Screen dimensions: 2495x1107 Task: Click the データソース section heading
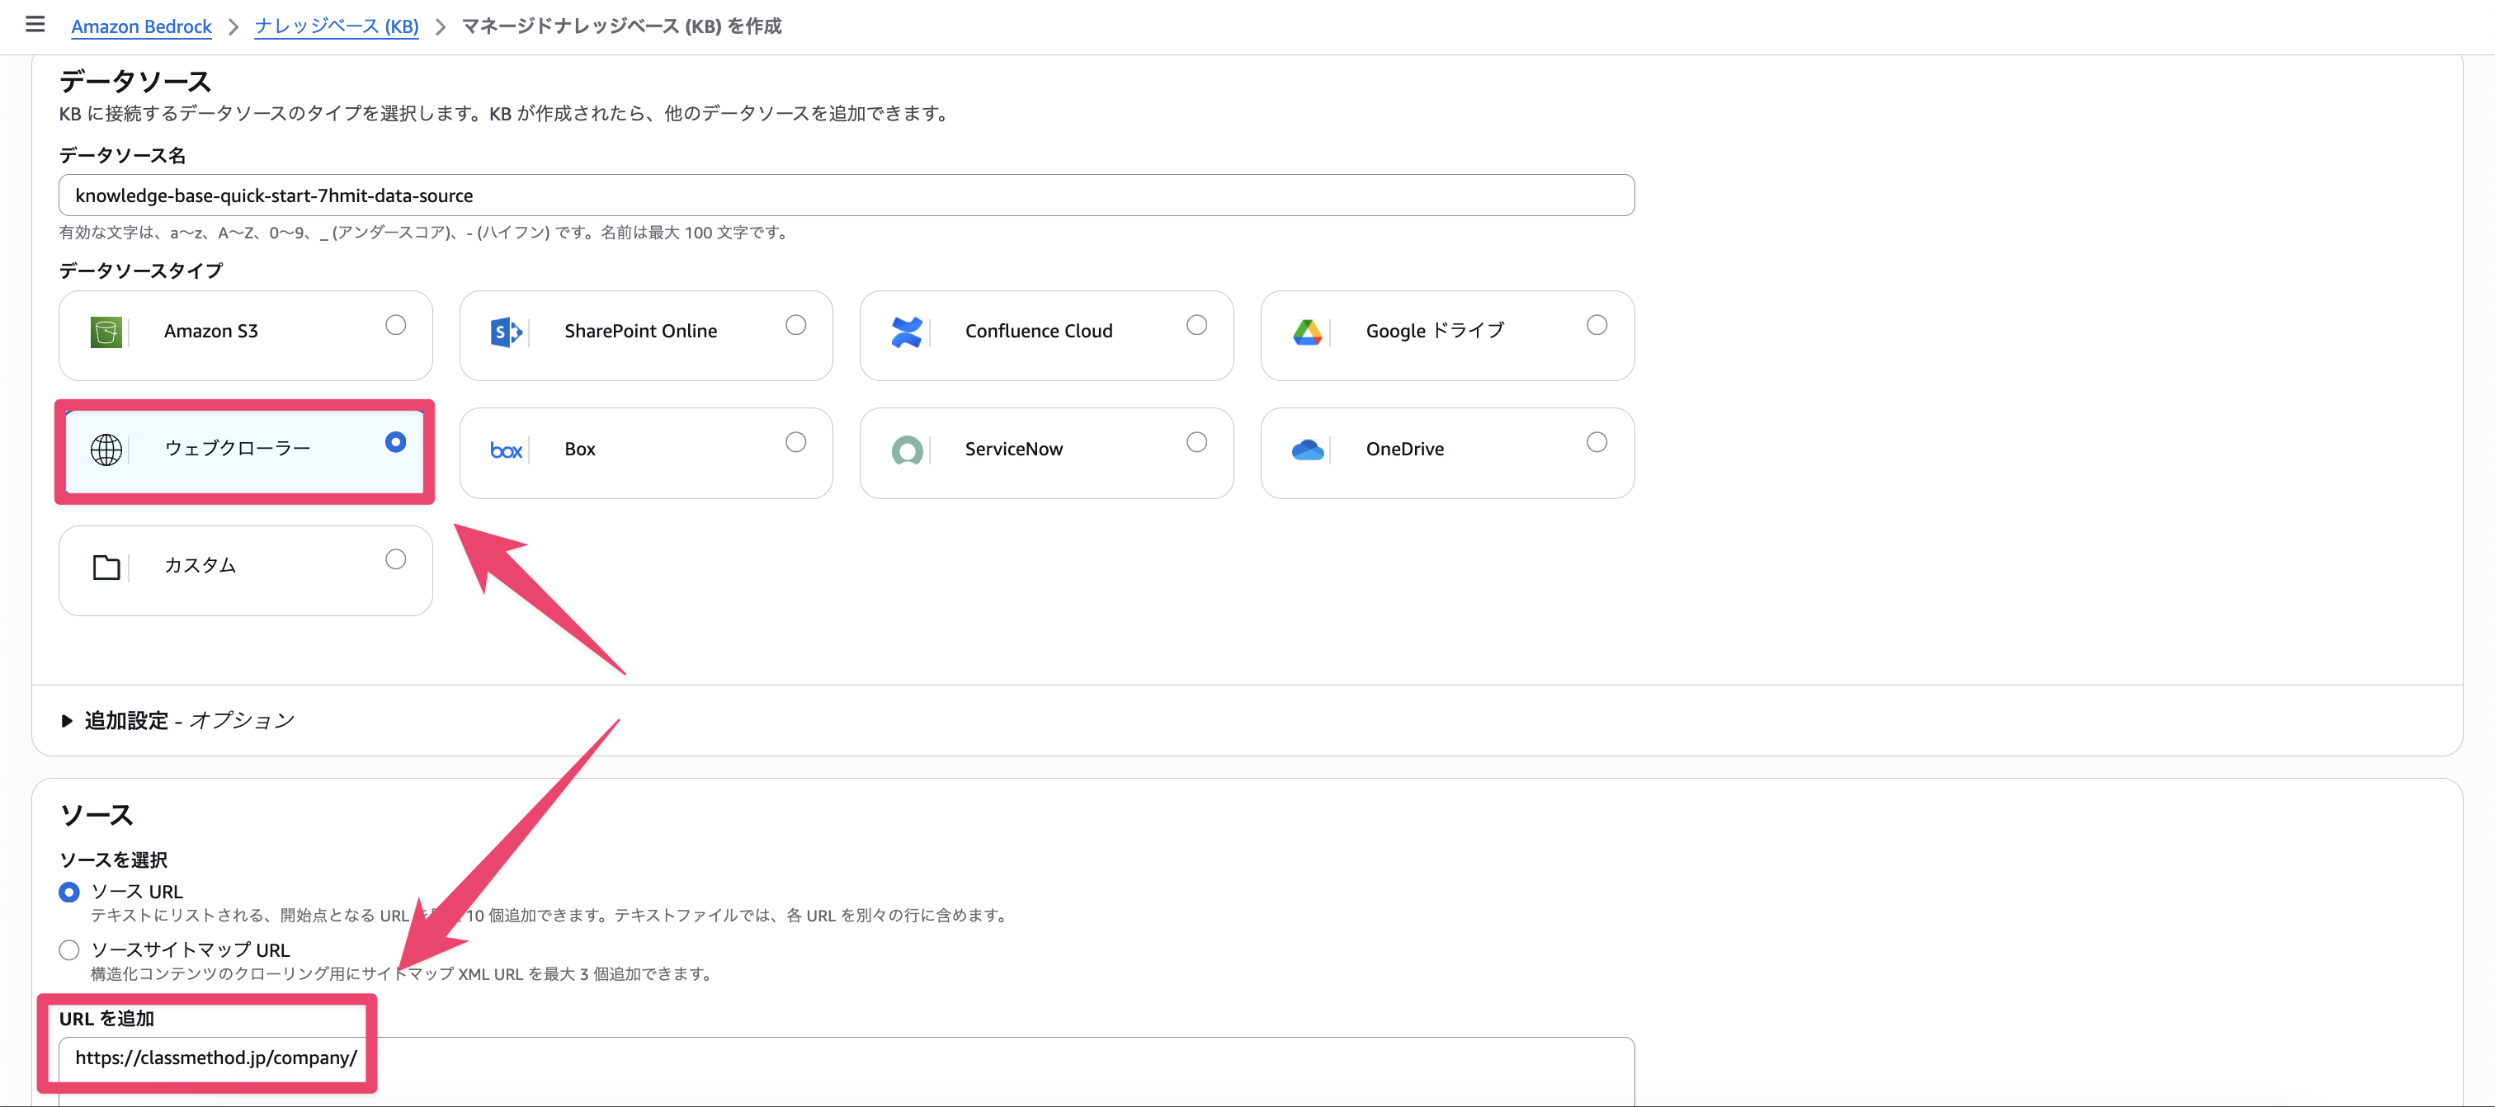point(135,82)
